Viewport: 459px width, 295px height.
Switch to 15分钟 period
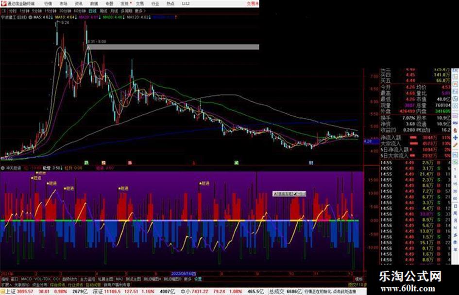(50, 11)
